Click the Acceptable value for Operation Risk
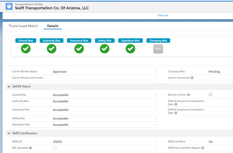The image size is (233, 153). click(x=61, y=125)
